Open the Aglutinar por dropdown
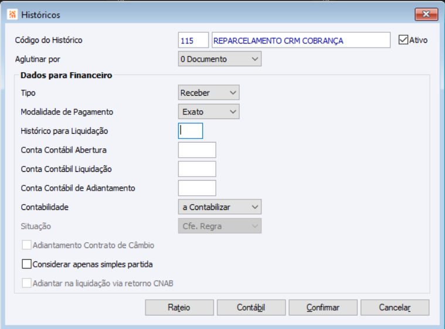Screen dimensions: 445x329 (220, 59)
